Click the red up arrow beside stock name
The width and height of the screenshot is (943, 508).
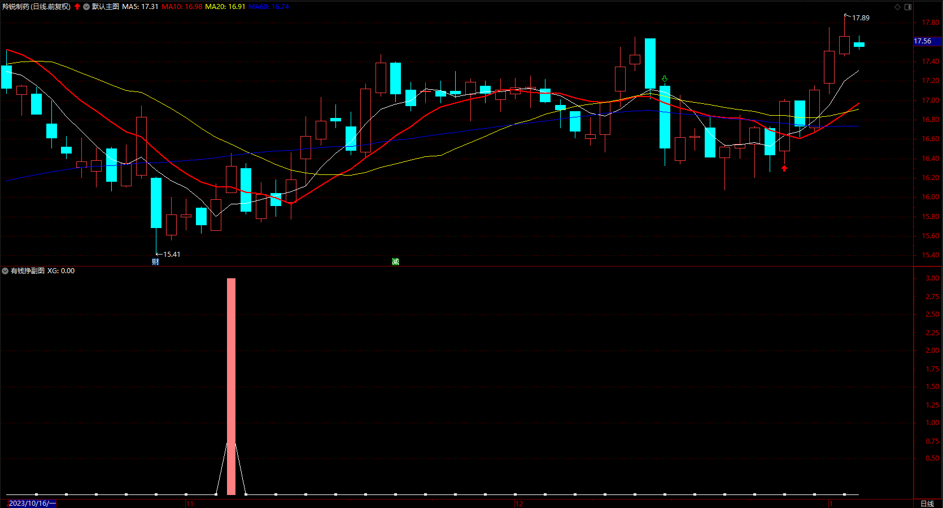pyautogui.click(x=77, y=7)
